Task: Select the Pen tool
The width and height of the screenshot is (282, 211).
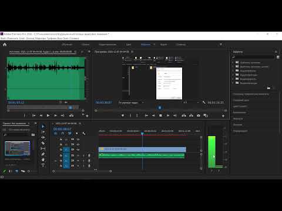Action: tap(43, 154)
